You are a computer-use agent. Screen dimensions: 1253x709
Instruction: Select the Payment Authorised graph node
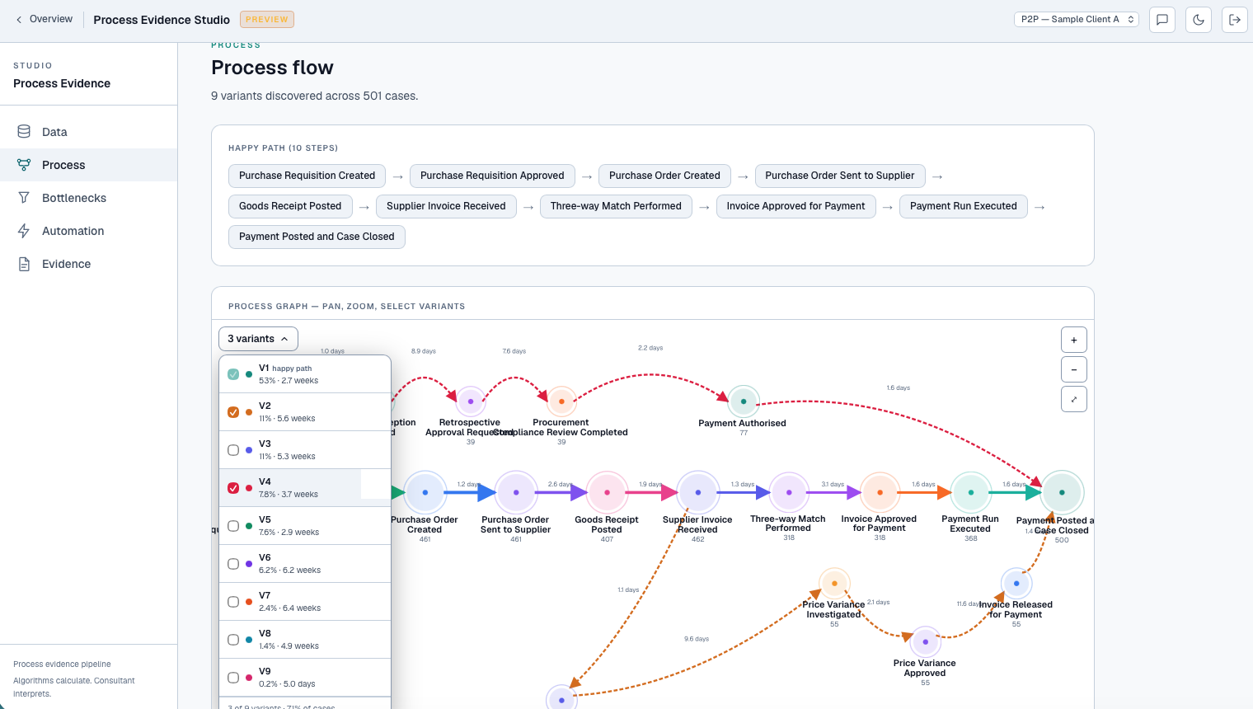(x=744, y=401)
